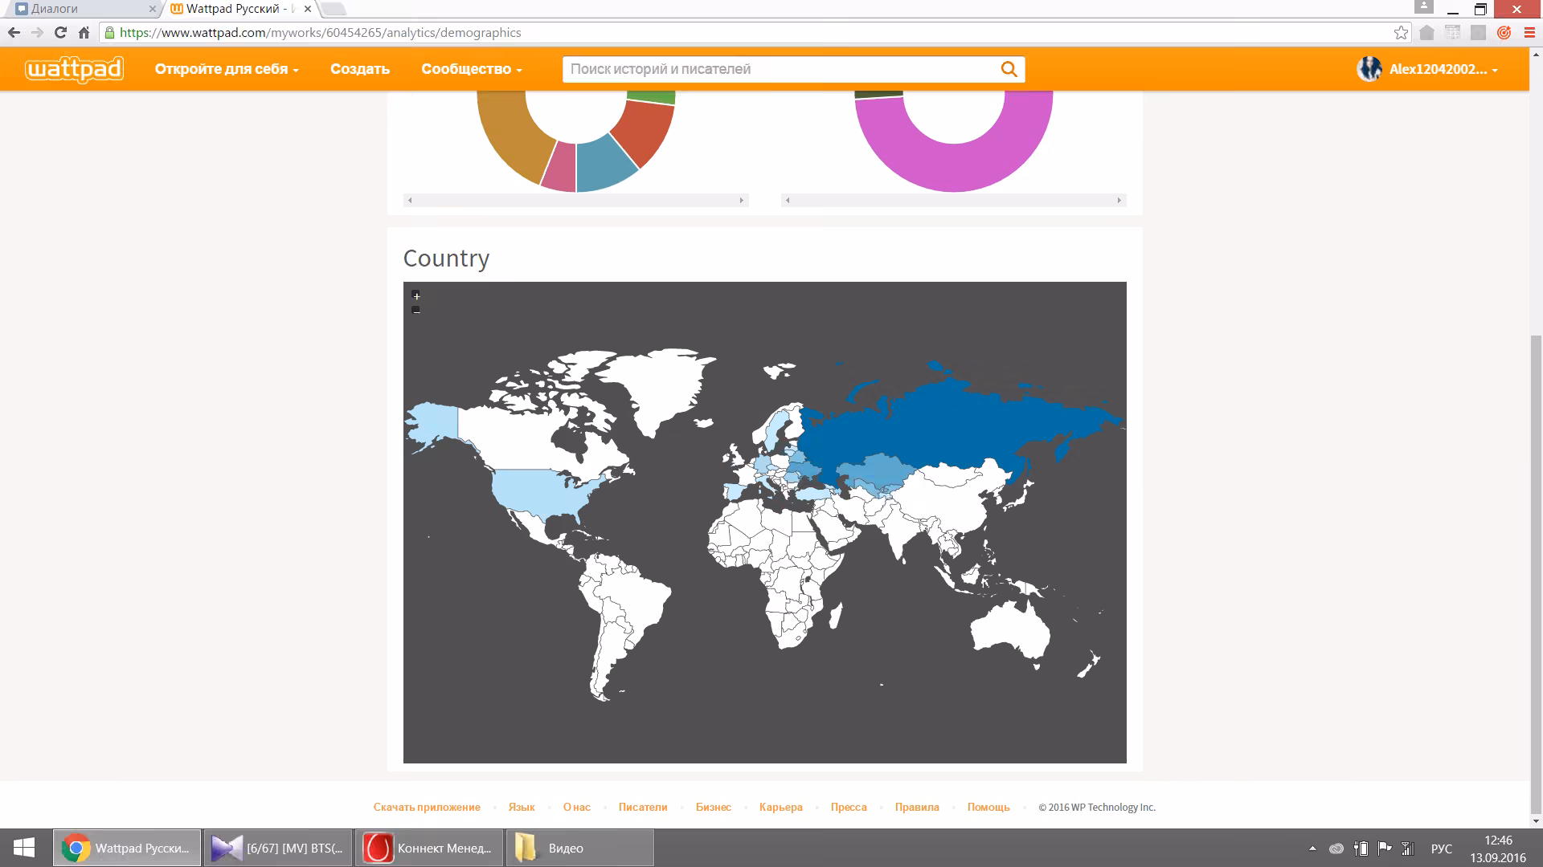Click the page vertical scrollbar thumb
Image resolution: width=1543 pixels, height=867 pixels.
tap(1537, 574)
